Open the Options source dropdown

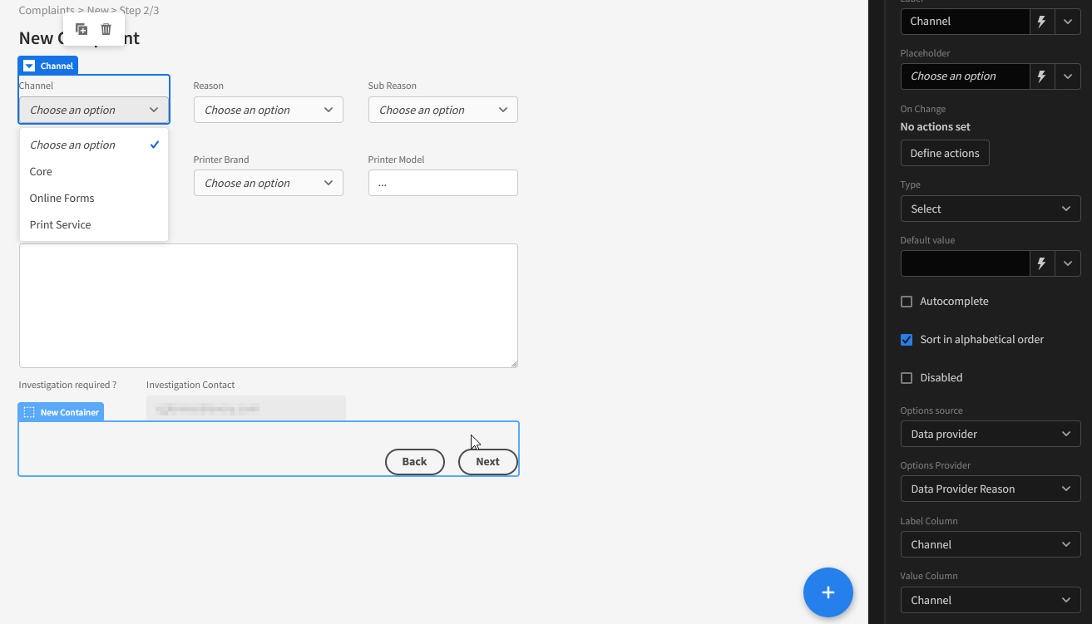[x=990, y=434]
